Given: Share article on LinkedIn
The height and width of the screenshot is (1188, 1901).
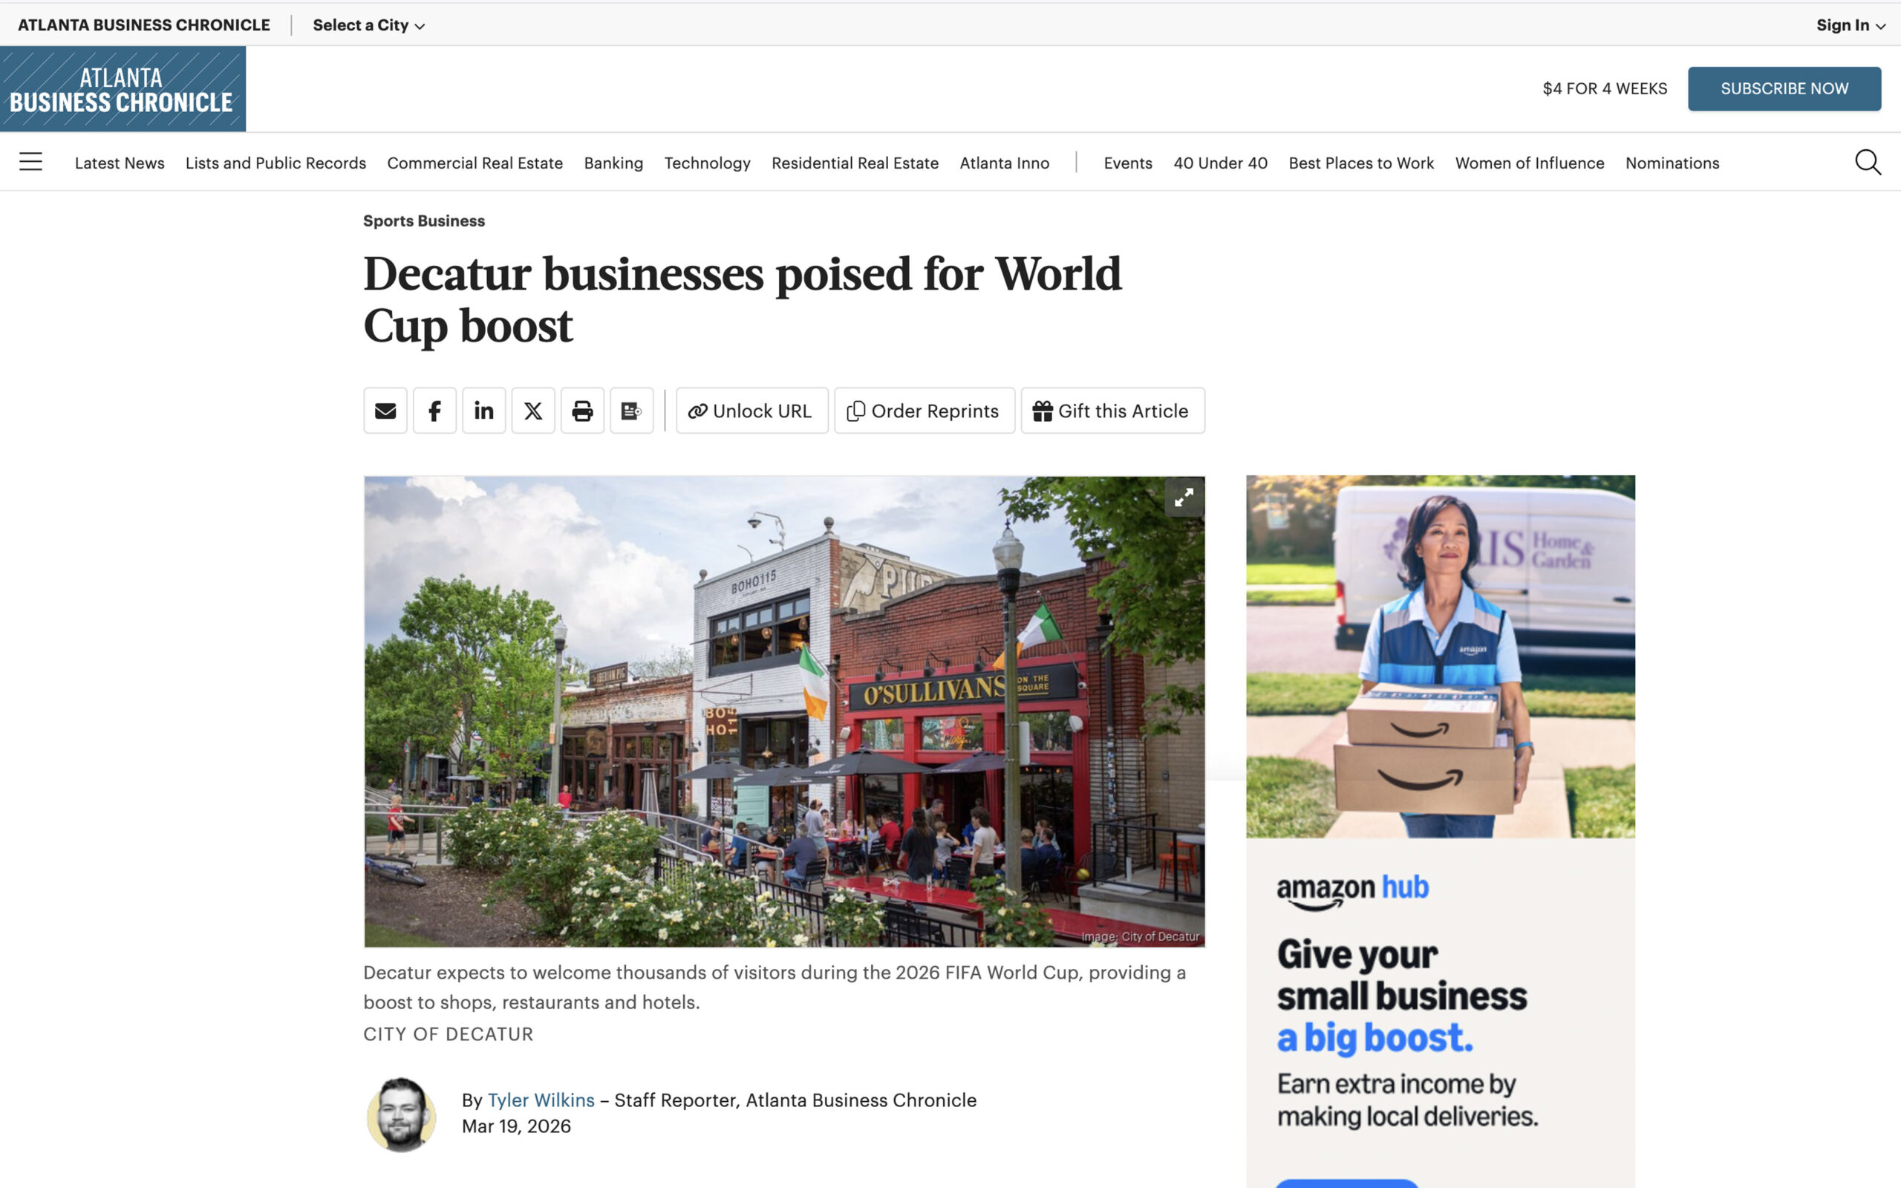Looking at the screenshot, I should [484, 410].
